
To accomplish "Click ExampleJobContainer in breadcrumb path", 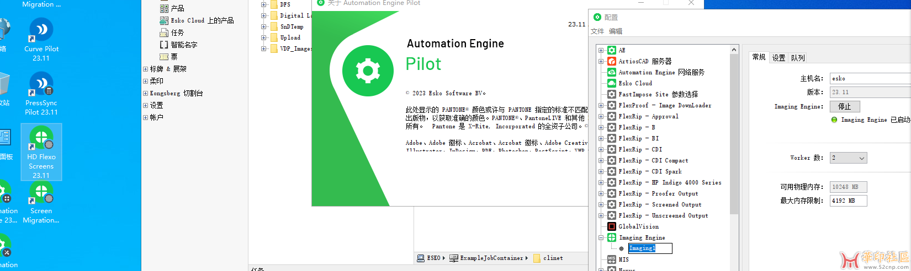I will tap(491, 258).
